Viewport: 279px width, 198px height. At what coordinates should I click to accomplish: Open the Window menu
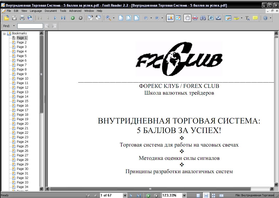point(89,11)
